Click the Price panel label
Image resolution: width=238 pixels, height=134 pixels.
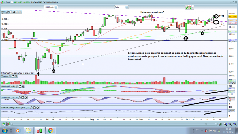pos(3,12)
